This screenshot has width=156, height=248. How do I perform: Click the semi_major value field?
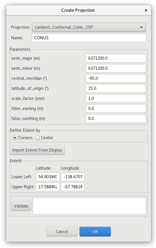click(x=116, y=58)
